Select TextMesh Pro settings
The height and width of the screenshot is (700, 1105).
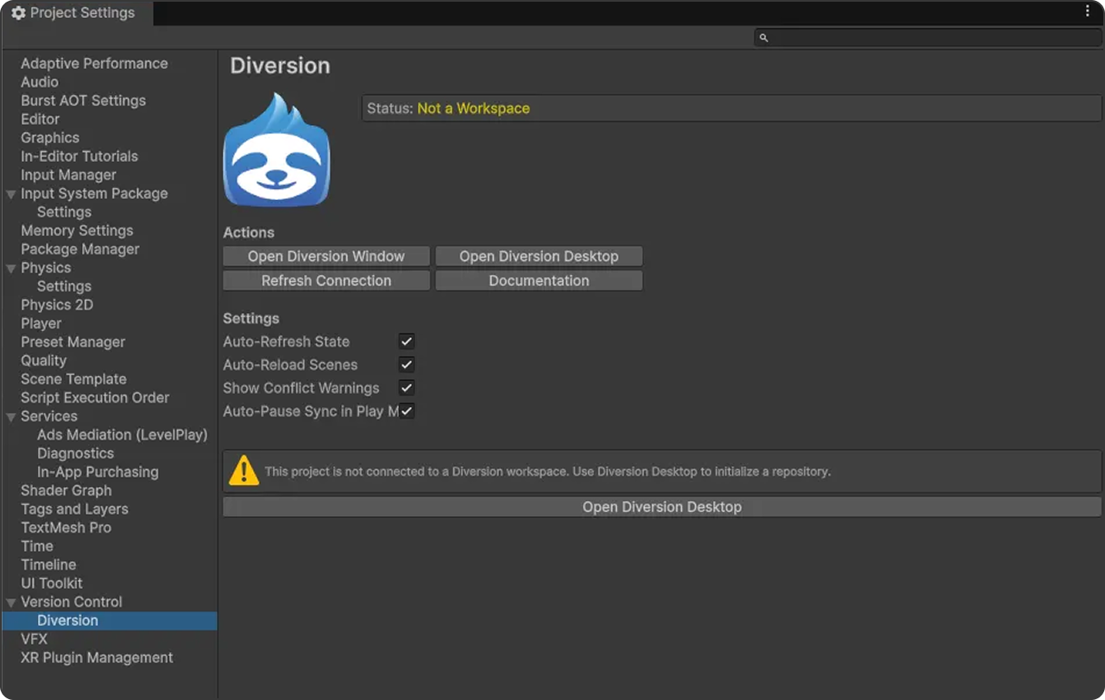pyautogui.click(x=66, y=528)
